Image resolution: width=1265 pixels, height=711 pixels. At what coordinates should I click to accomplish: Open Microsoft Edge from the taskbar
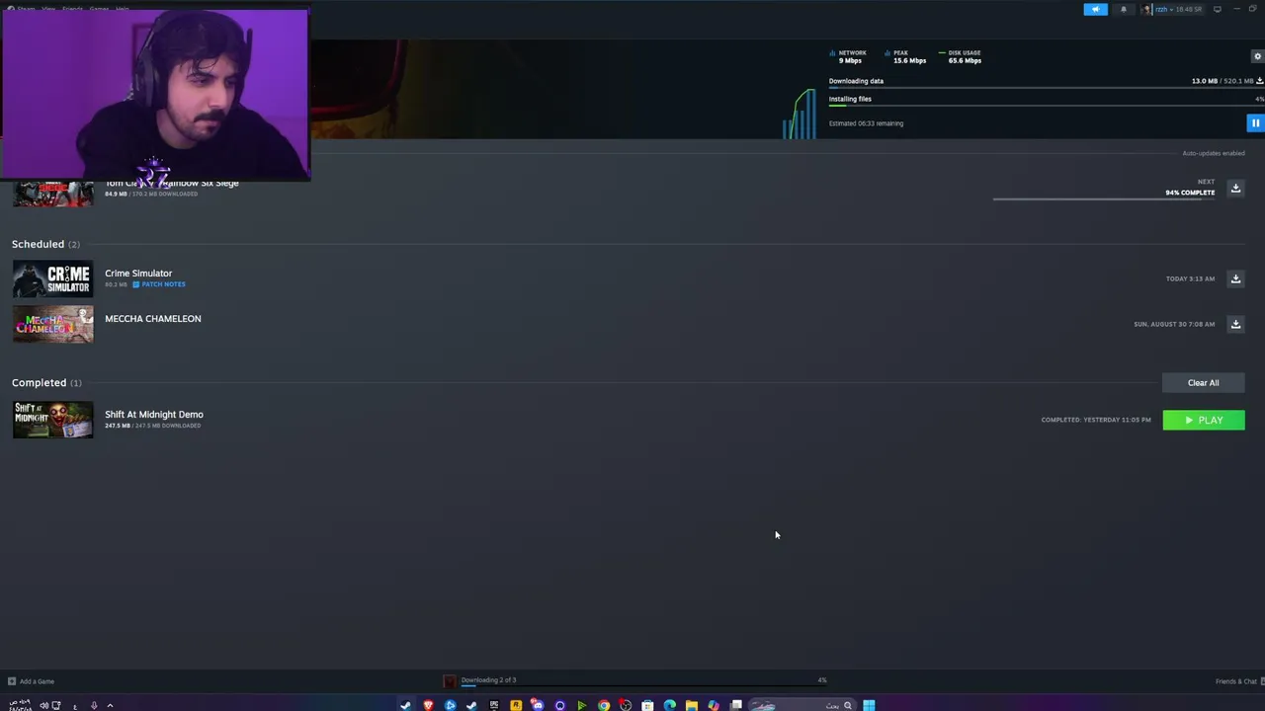point(669,705)
